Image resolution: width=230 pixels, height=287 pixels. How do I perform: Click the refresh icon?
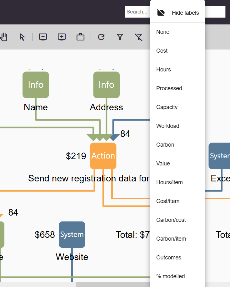coord(101,37)
